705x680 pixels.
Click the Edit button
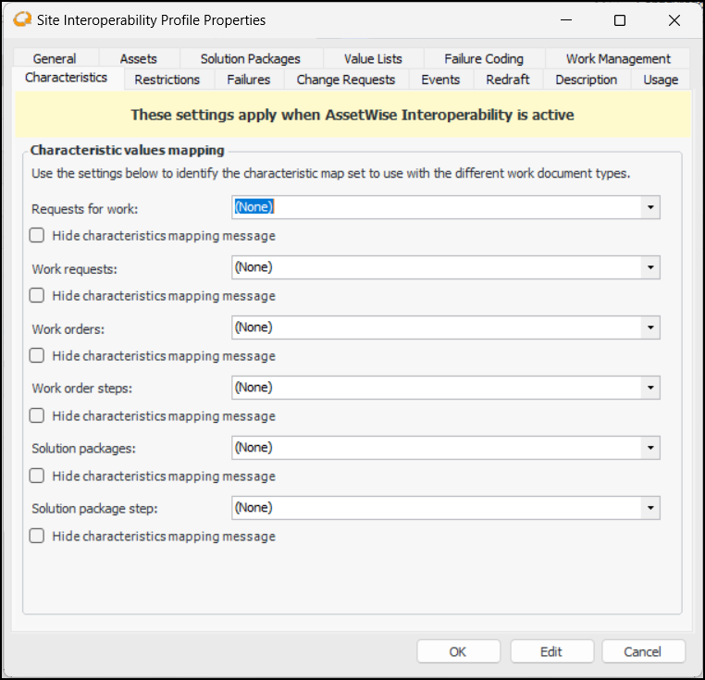(x=551, y=651)
